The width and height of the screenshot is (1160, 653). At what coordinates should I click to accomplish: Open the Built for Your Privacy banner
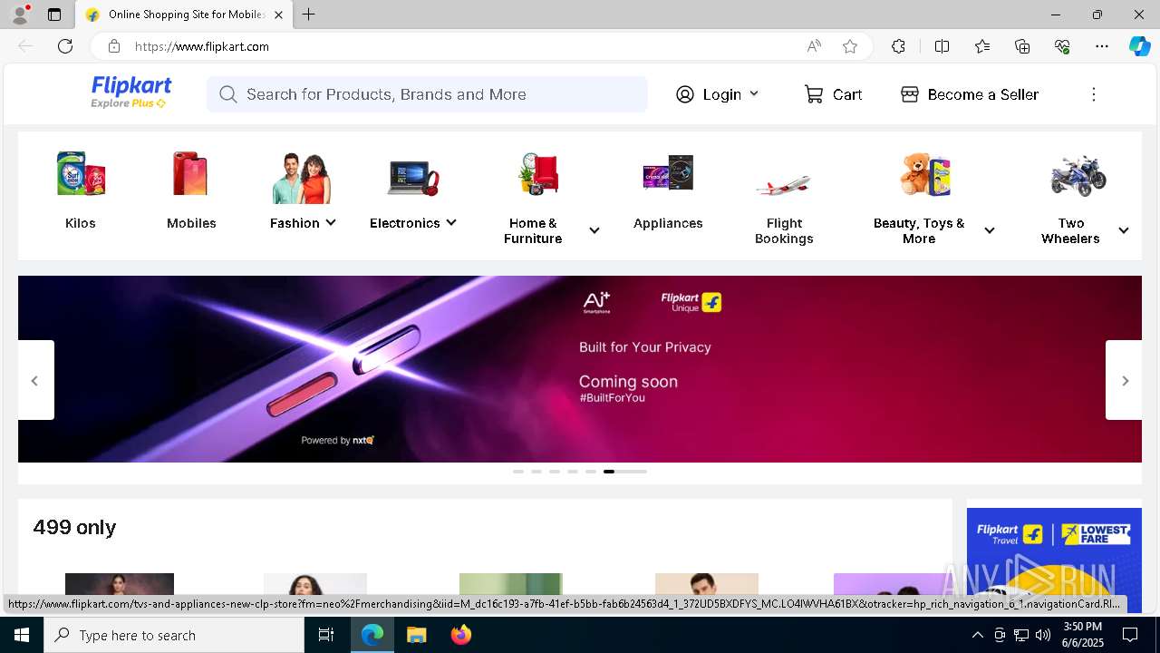pyautogui.click(x=580, y=369)
